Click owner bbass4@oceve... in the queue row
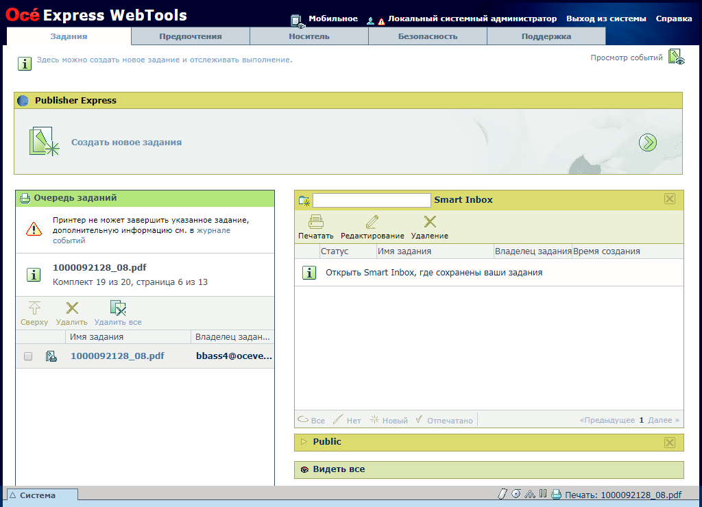 234,356
